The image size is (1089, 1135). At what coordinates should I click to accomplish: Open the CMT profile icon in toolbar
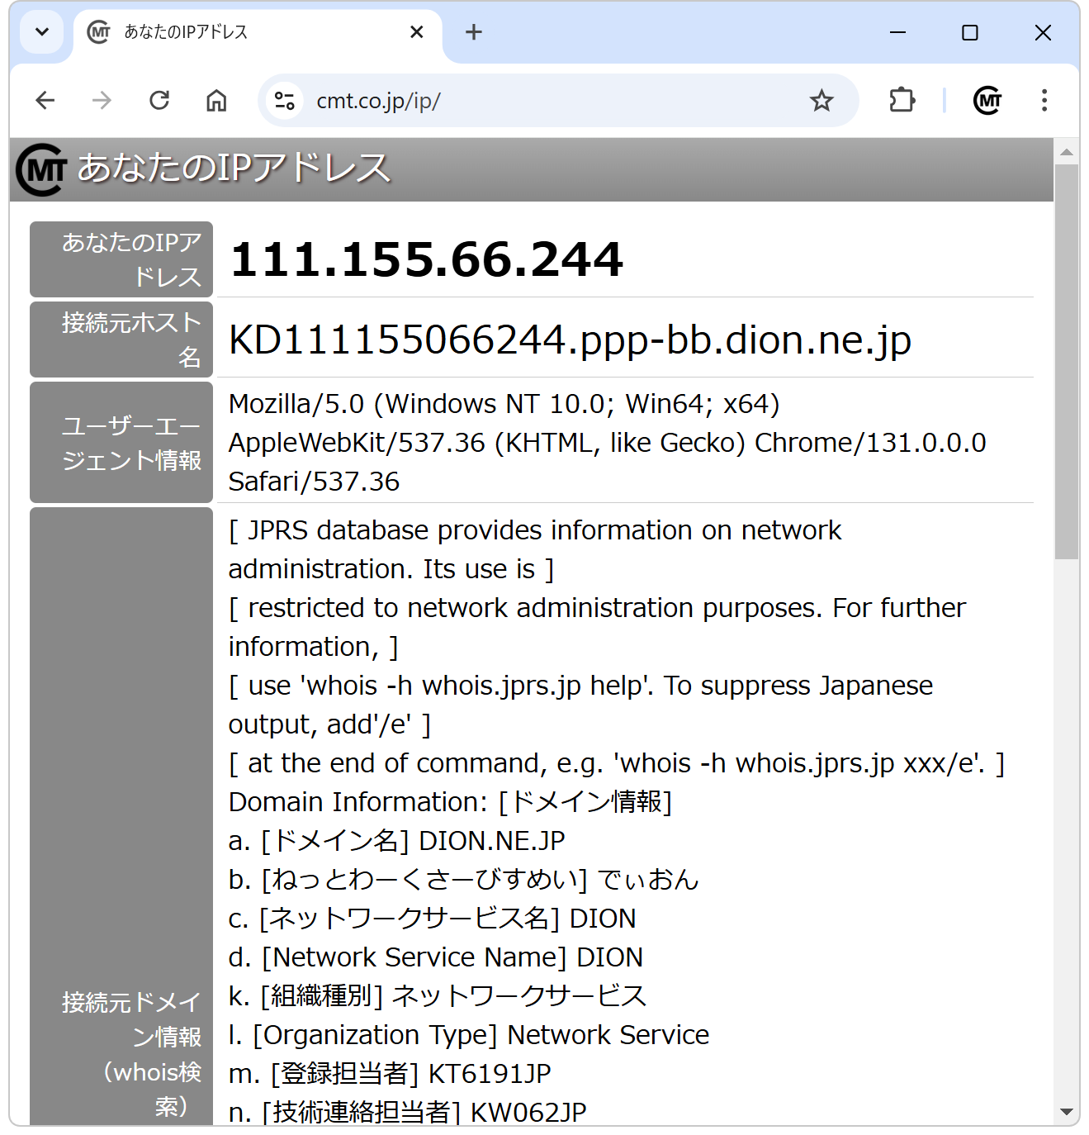click(x=987, y=101)
